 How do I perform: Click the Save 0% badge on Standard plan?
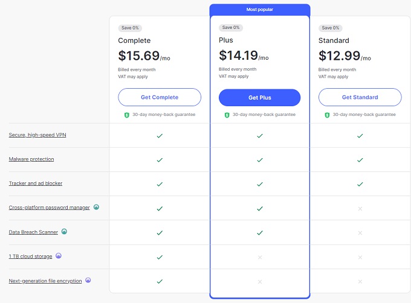tap(331, 28)
